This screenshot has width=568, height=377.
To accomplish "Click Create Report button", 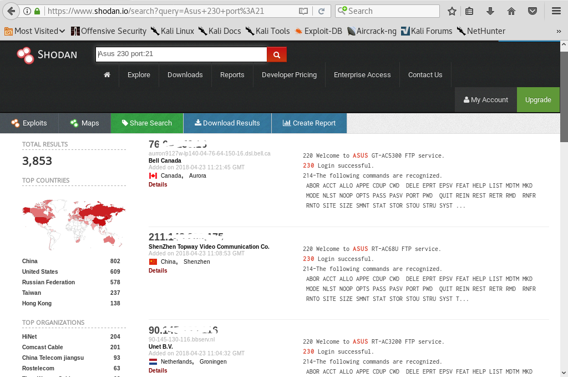I will [x=309, y=123].
